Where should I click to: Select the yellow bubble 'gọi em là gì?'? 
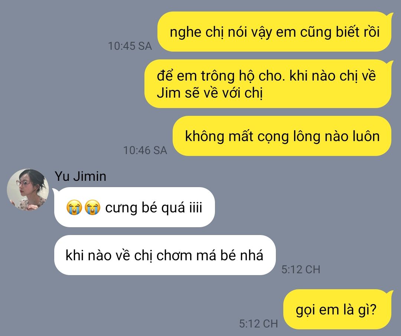click(x=337, y=309)
